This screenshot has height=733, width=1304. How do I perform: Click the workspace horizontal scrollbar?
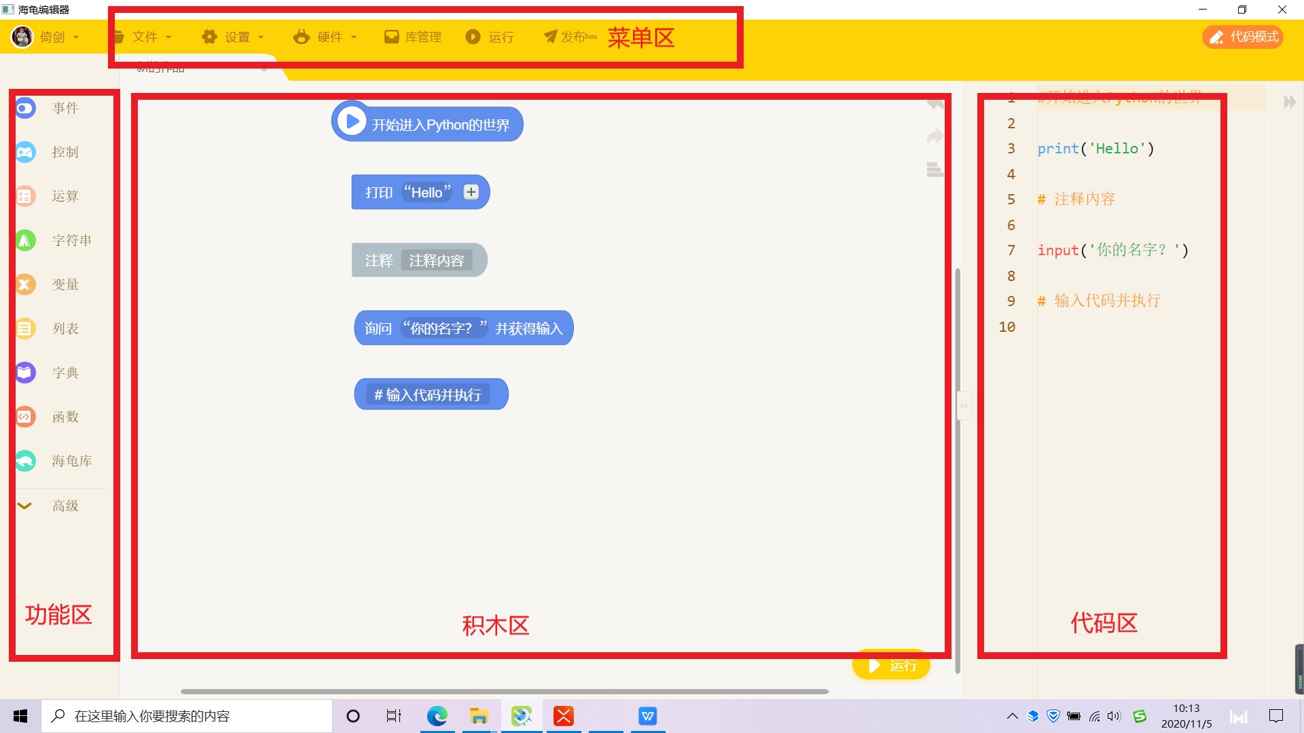[505, 692]
